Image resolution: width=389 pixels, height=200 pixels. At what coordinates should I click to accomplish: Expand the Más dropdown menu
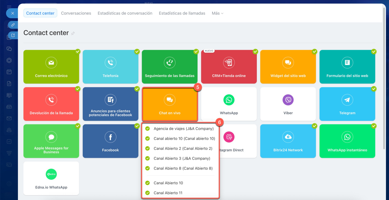pyautogui.click(x=217, y=13)
